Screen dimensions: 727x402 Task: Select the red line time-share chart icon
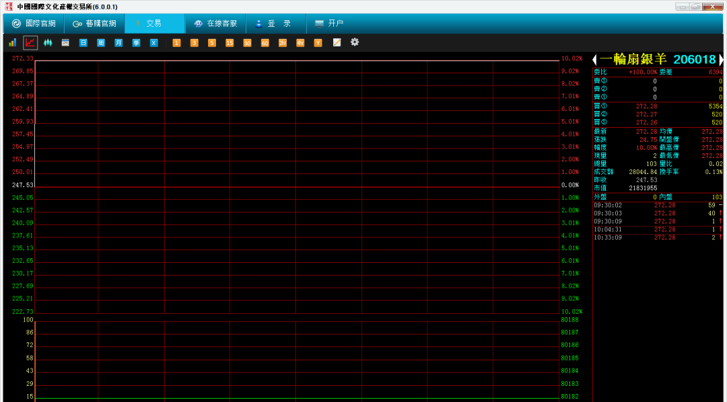coord(30,42)
